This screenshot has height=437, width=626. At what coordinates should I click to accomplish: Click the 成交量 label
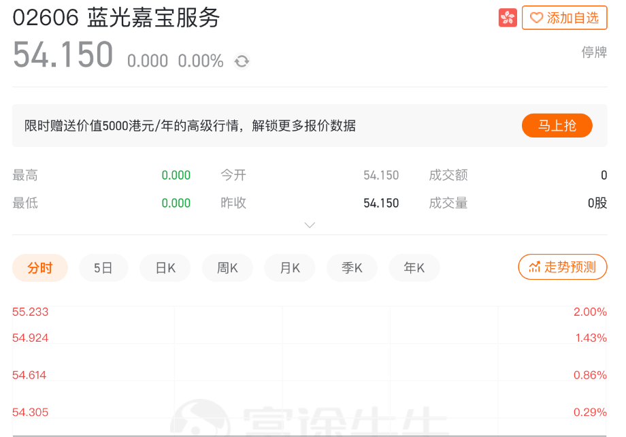tap(448, 203)
